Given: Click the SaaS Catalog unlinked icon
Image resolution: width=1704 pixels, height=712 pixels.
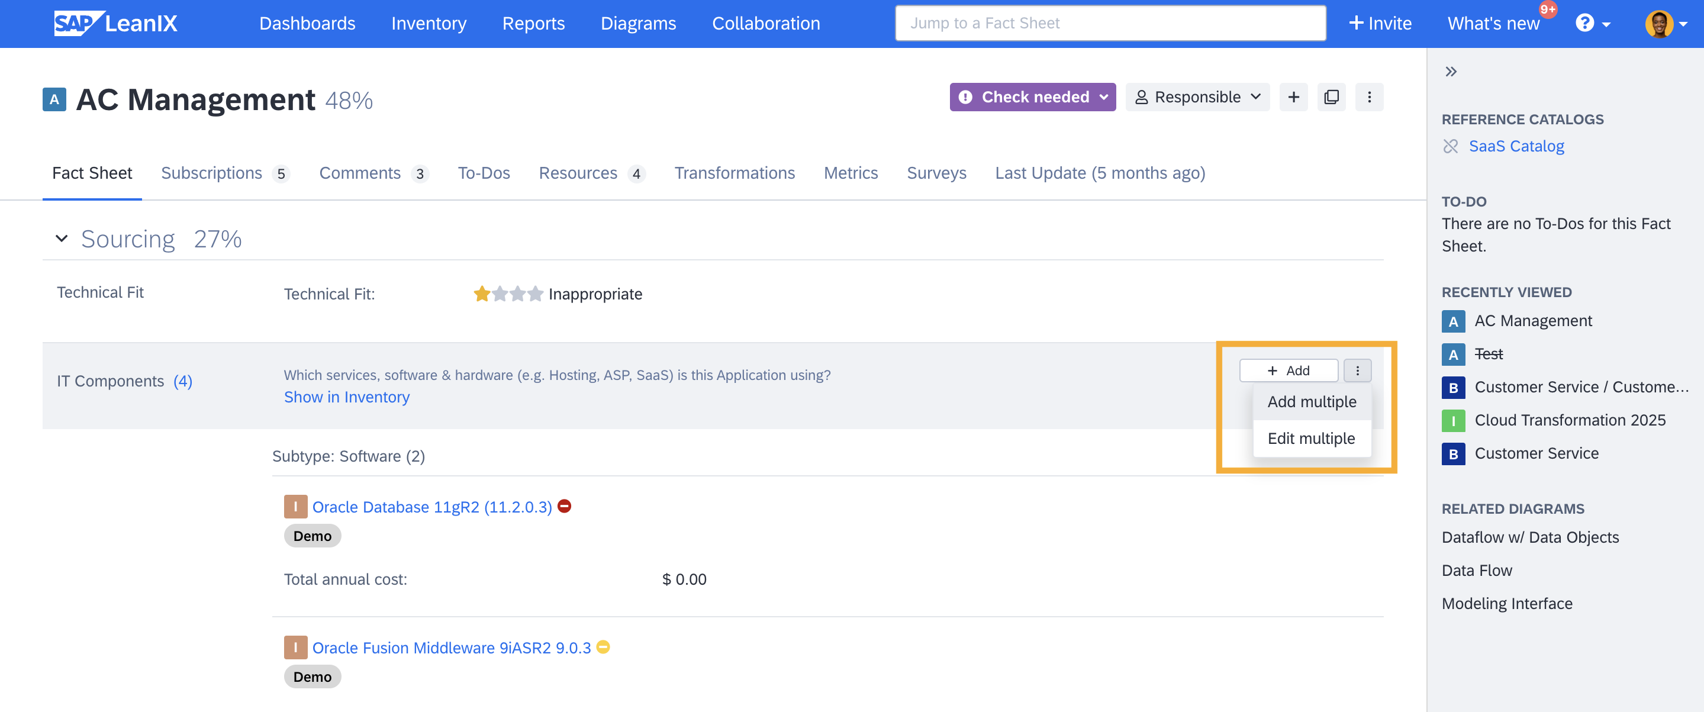Looking at the screenshot, I should tap(1451, 146).
